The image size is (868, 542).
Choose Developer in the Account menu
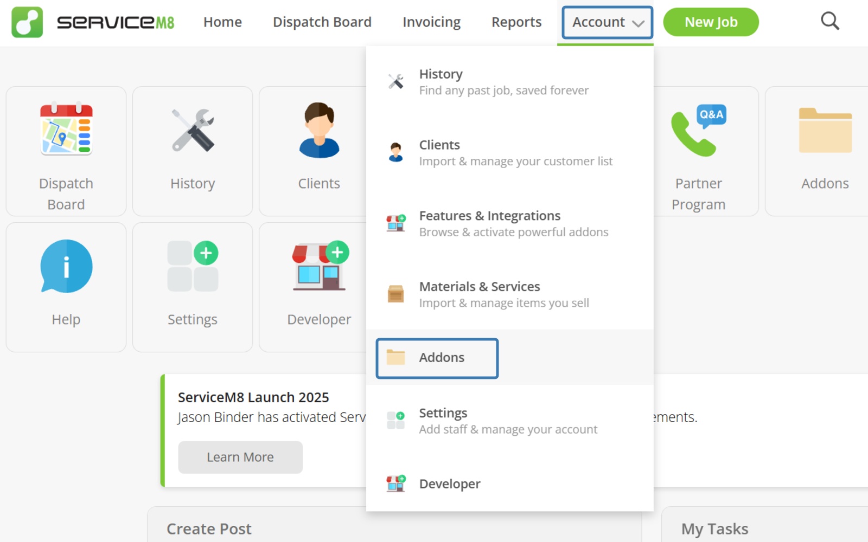pyautogui.click(x=509, y=483)
